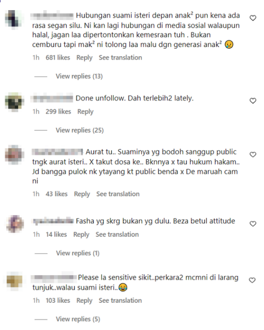See translation of 'Fasha yg skrg' comment
This screenshot has width=264, height=330.
117,234
